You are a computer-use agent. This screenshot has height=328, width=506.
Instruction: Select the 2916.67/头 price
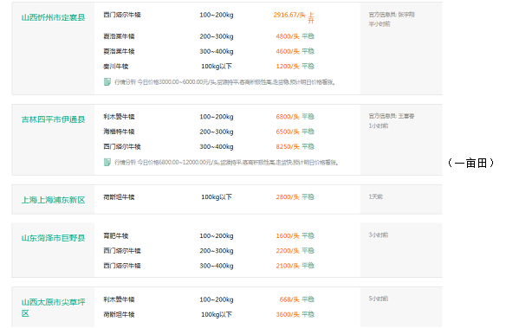coord(289,15)
